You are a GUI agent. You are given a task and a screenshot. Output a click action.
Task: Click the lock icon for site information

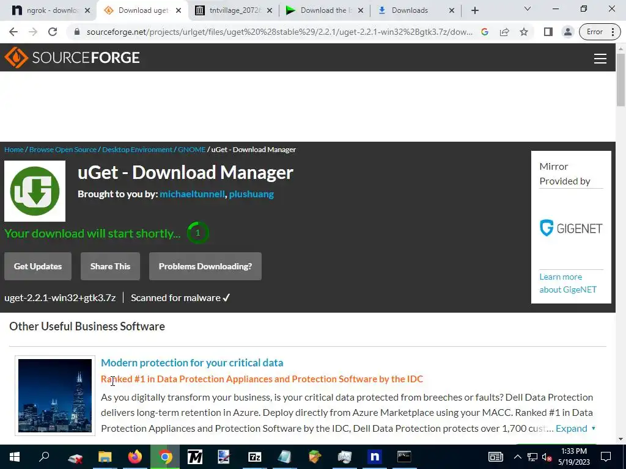click(x=77, y=32)
